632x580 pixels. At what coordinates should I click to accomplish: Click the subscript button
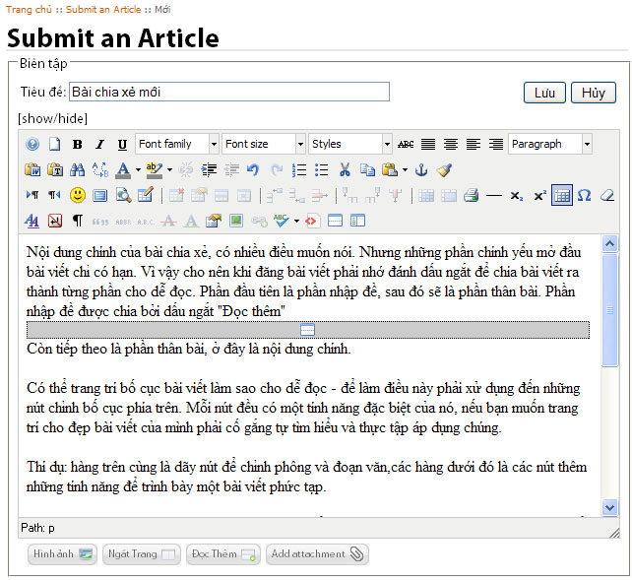[x=517, y=195]
